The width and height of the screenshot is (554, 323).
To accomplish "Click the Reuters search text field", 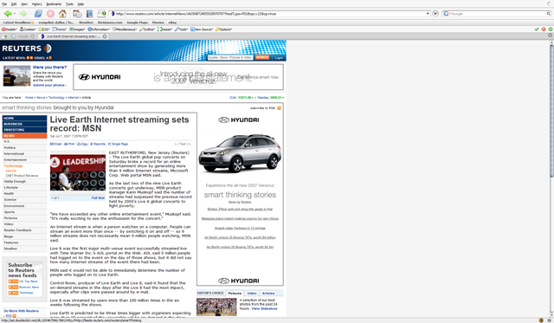I will pos(230,57).
